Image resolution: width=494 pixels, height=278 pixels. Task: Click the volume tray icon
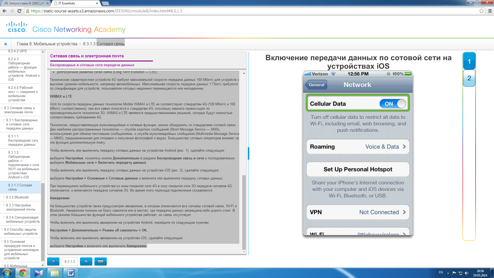(x=467, y=273)
